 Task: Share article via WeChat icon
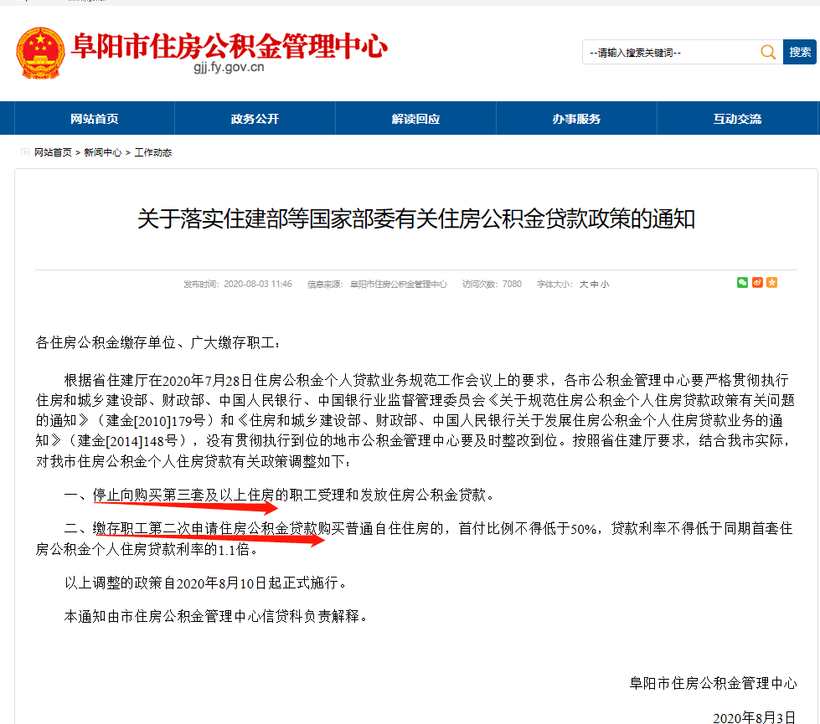click(x=742, y=283)
